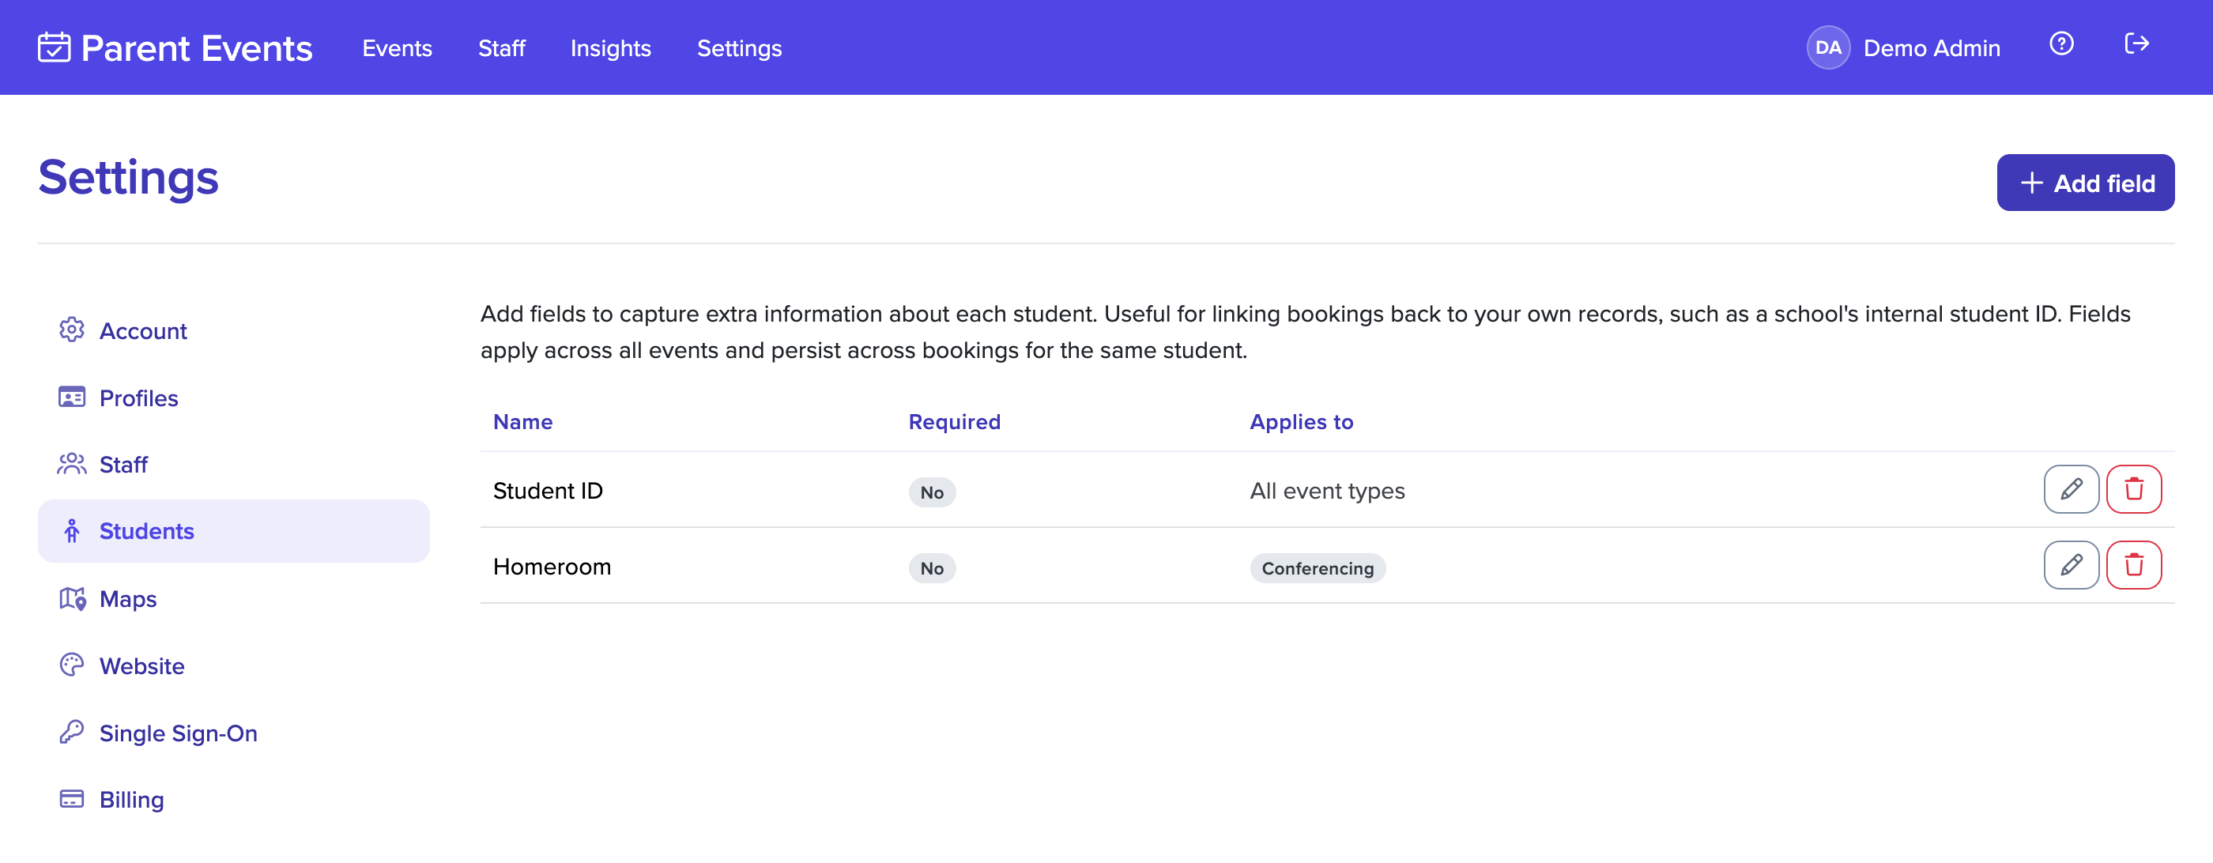Click the Maps pin icon
Image resolution: width=2213 pixels, height=863 pixels.
click(x=71, y=598)
